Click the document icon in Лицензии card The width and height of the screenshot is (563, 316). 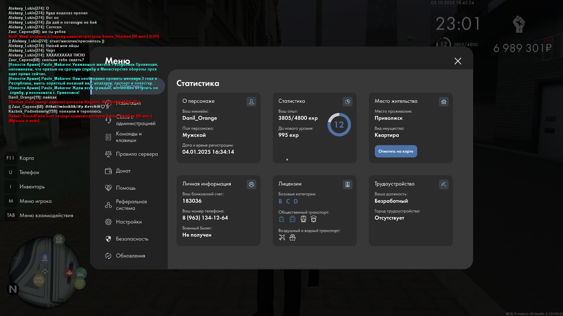click(347, 184)
